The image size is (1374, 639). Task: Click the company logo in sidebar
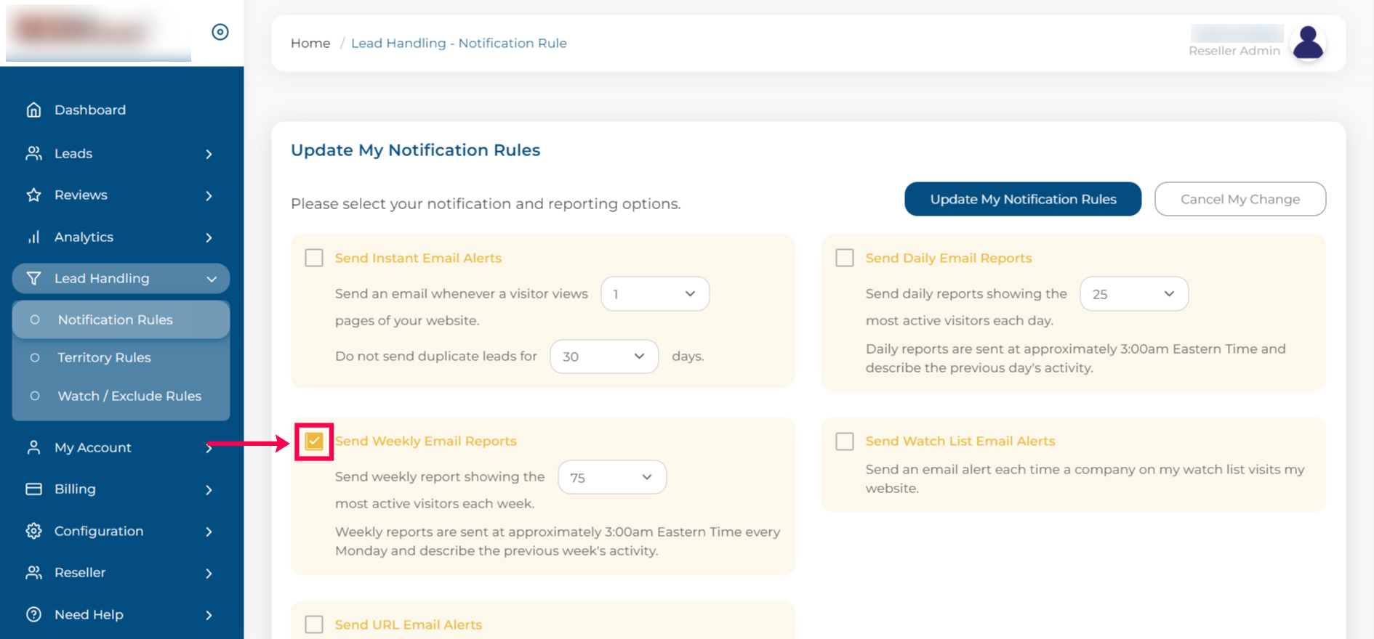(98, 33)
